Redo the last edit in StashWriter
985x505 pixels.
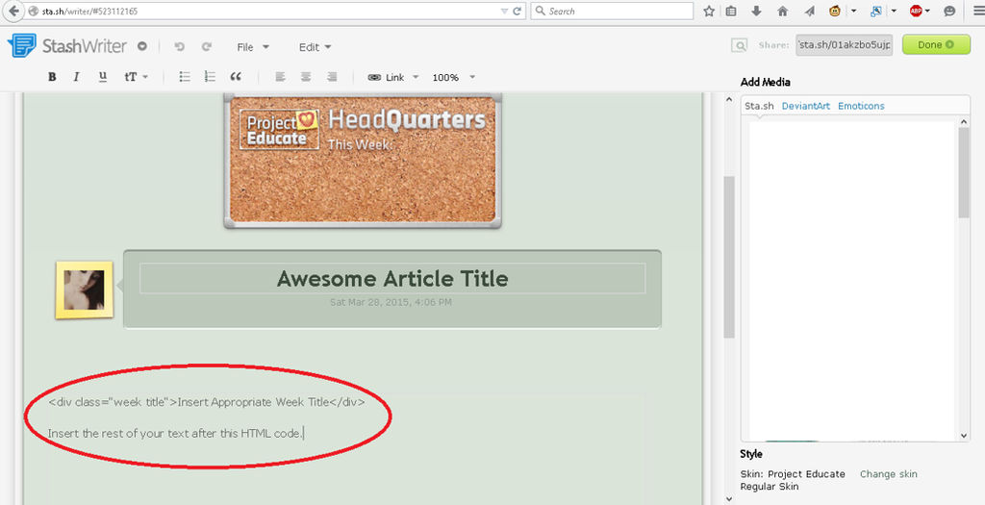[207, 46]
